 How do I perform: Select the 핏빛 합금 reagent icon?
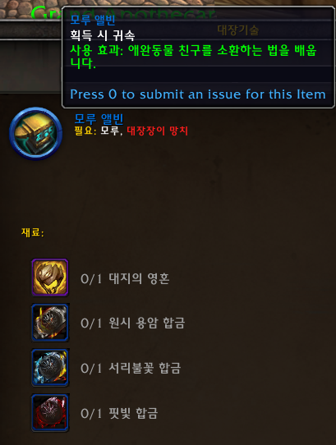point(50,412)
